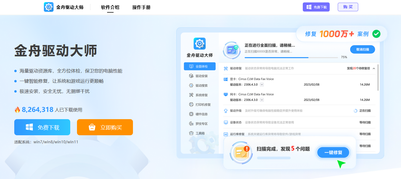Click the wrench icon next to 驱动修复
This screenshot has height=179, width=401.
[x=226, y=68]
